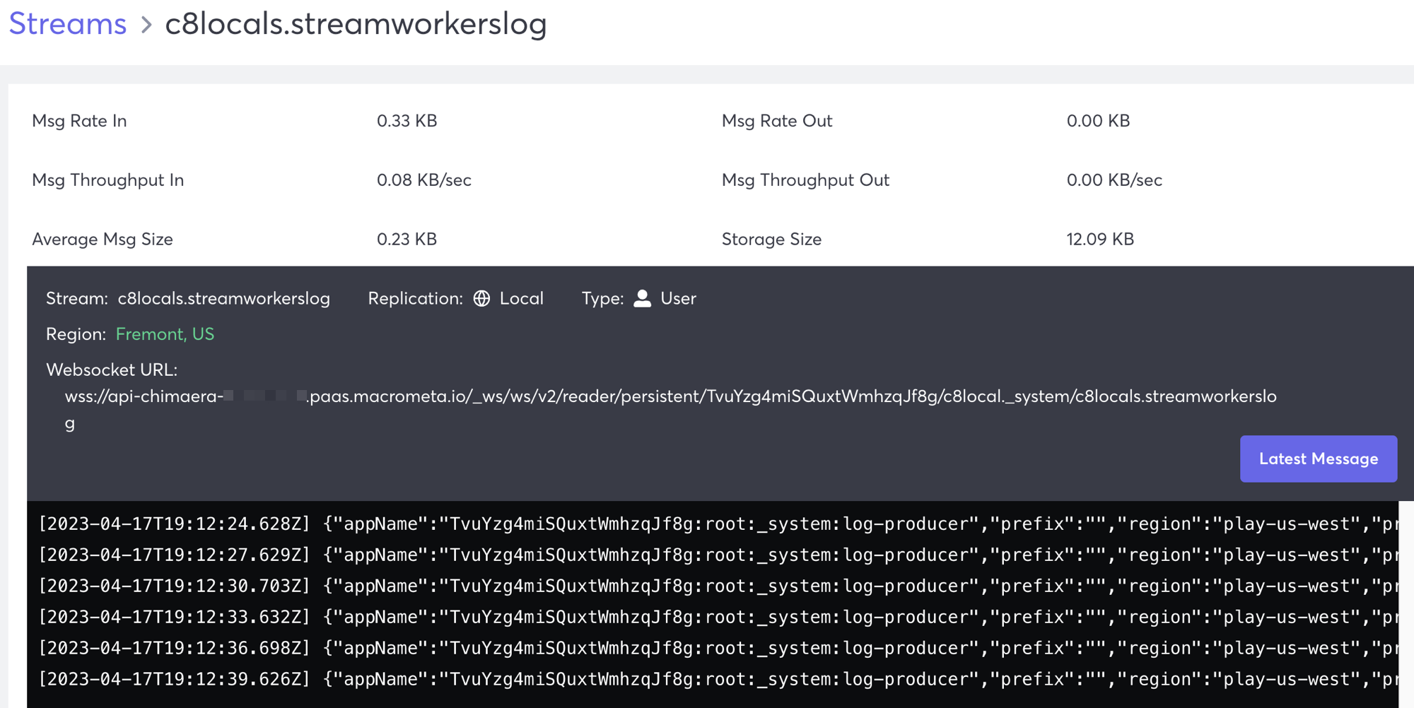Viewport: 1414px width, 708px height.
Task: Open the Streams breadcrumb link
Action: pos(66,23)
